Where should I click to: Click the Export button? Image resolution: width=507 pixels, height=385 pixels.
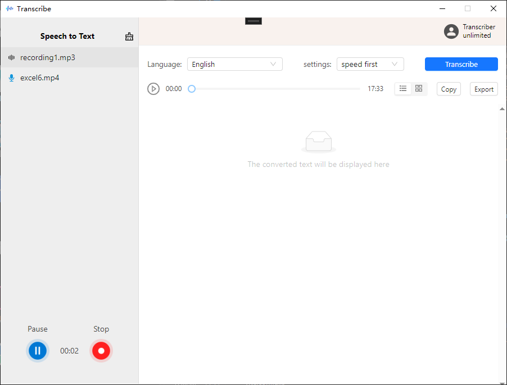(484, 89)
